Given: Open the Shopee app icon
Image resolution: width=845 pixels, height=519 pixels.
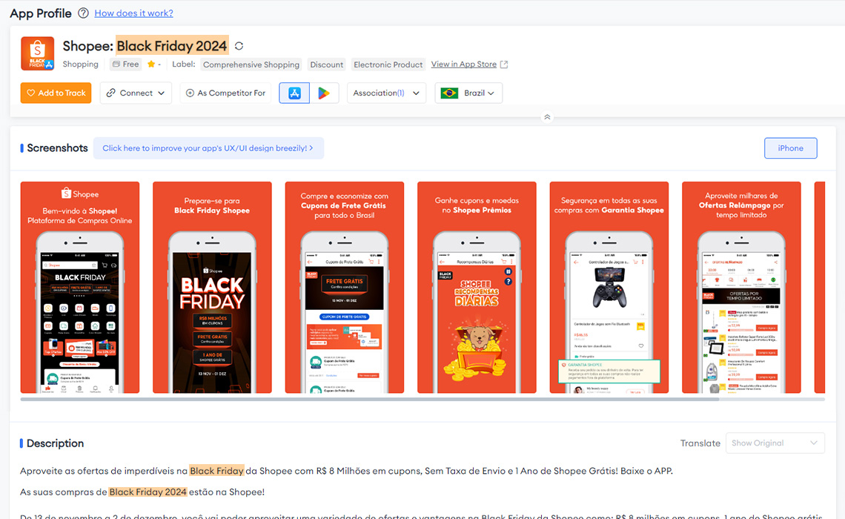Looking at the screenshot, I should [38, 53].
